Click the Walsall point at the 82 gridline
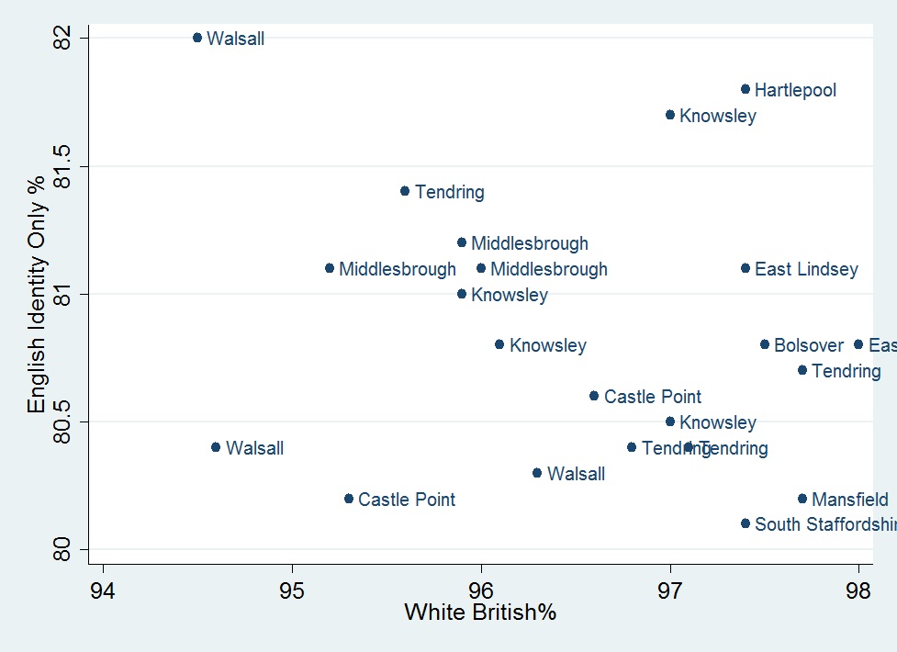Viewport: 897px width, 652px height. tap(197, 38)
